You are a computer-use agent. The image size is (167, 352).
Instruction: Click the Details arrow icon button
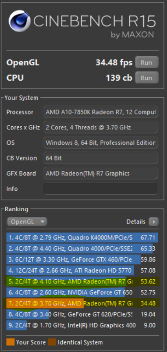pos(154,222)
